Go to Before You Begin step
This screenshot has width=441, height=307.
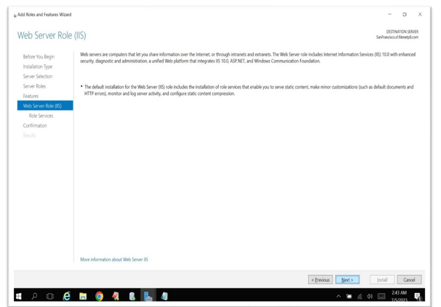point(39,57)
